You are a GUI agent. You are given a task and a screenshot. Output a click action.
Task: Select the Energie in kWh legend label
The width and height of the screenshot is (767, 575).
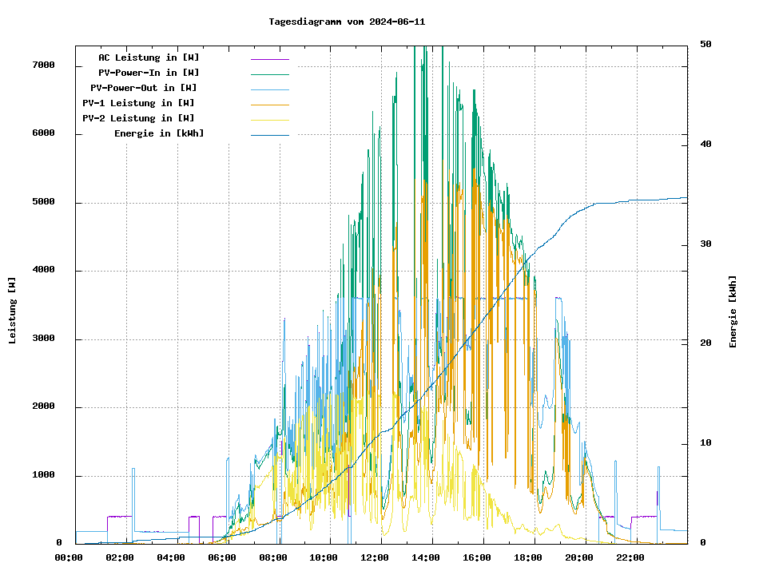(x=158, y=133)
